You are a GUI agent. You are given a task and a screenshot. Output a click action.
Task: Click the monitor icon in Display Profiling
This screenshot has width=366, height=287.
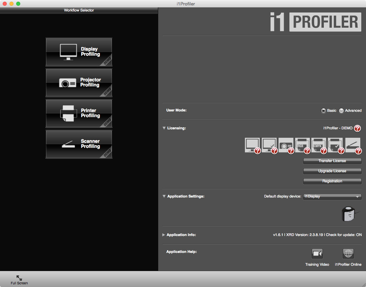[x=68, y=52]
